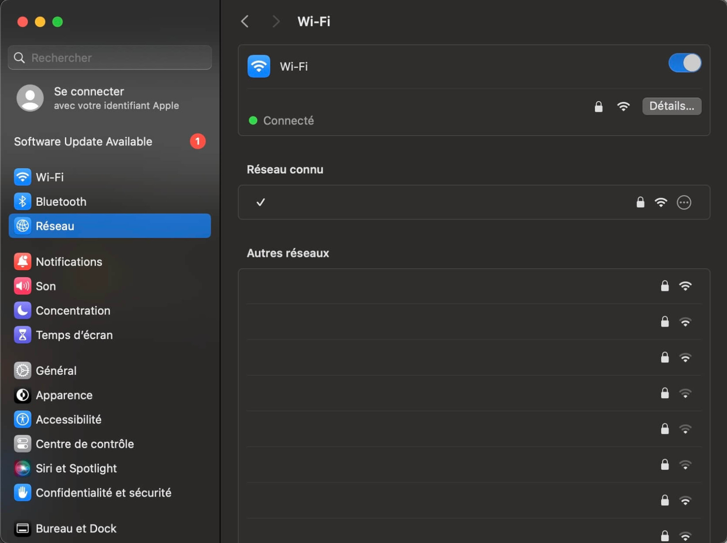
Task: Open Wi-Fi in the sidebar
Action: (x=110, y=177)
